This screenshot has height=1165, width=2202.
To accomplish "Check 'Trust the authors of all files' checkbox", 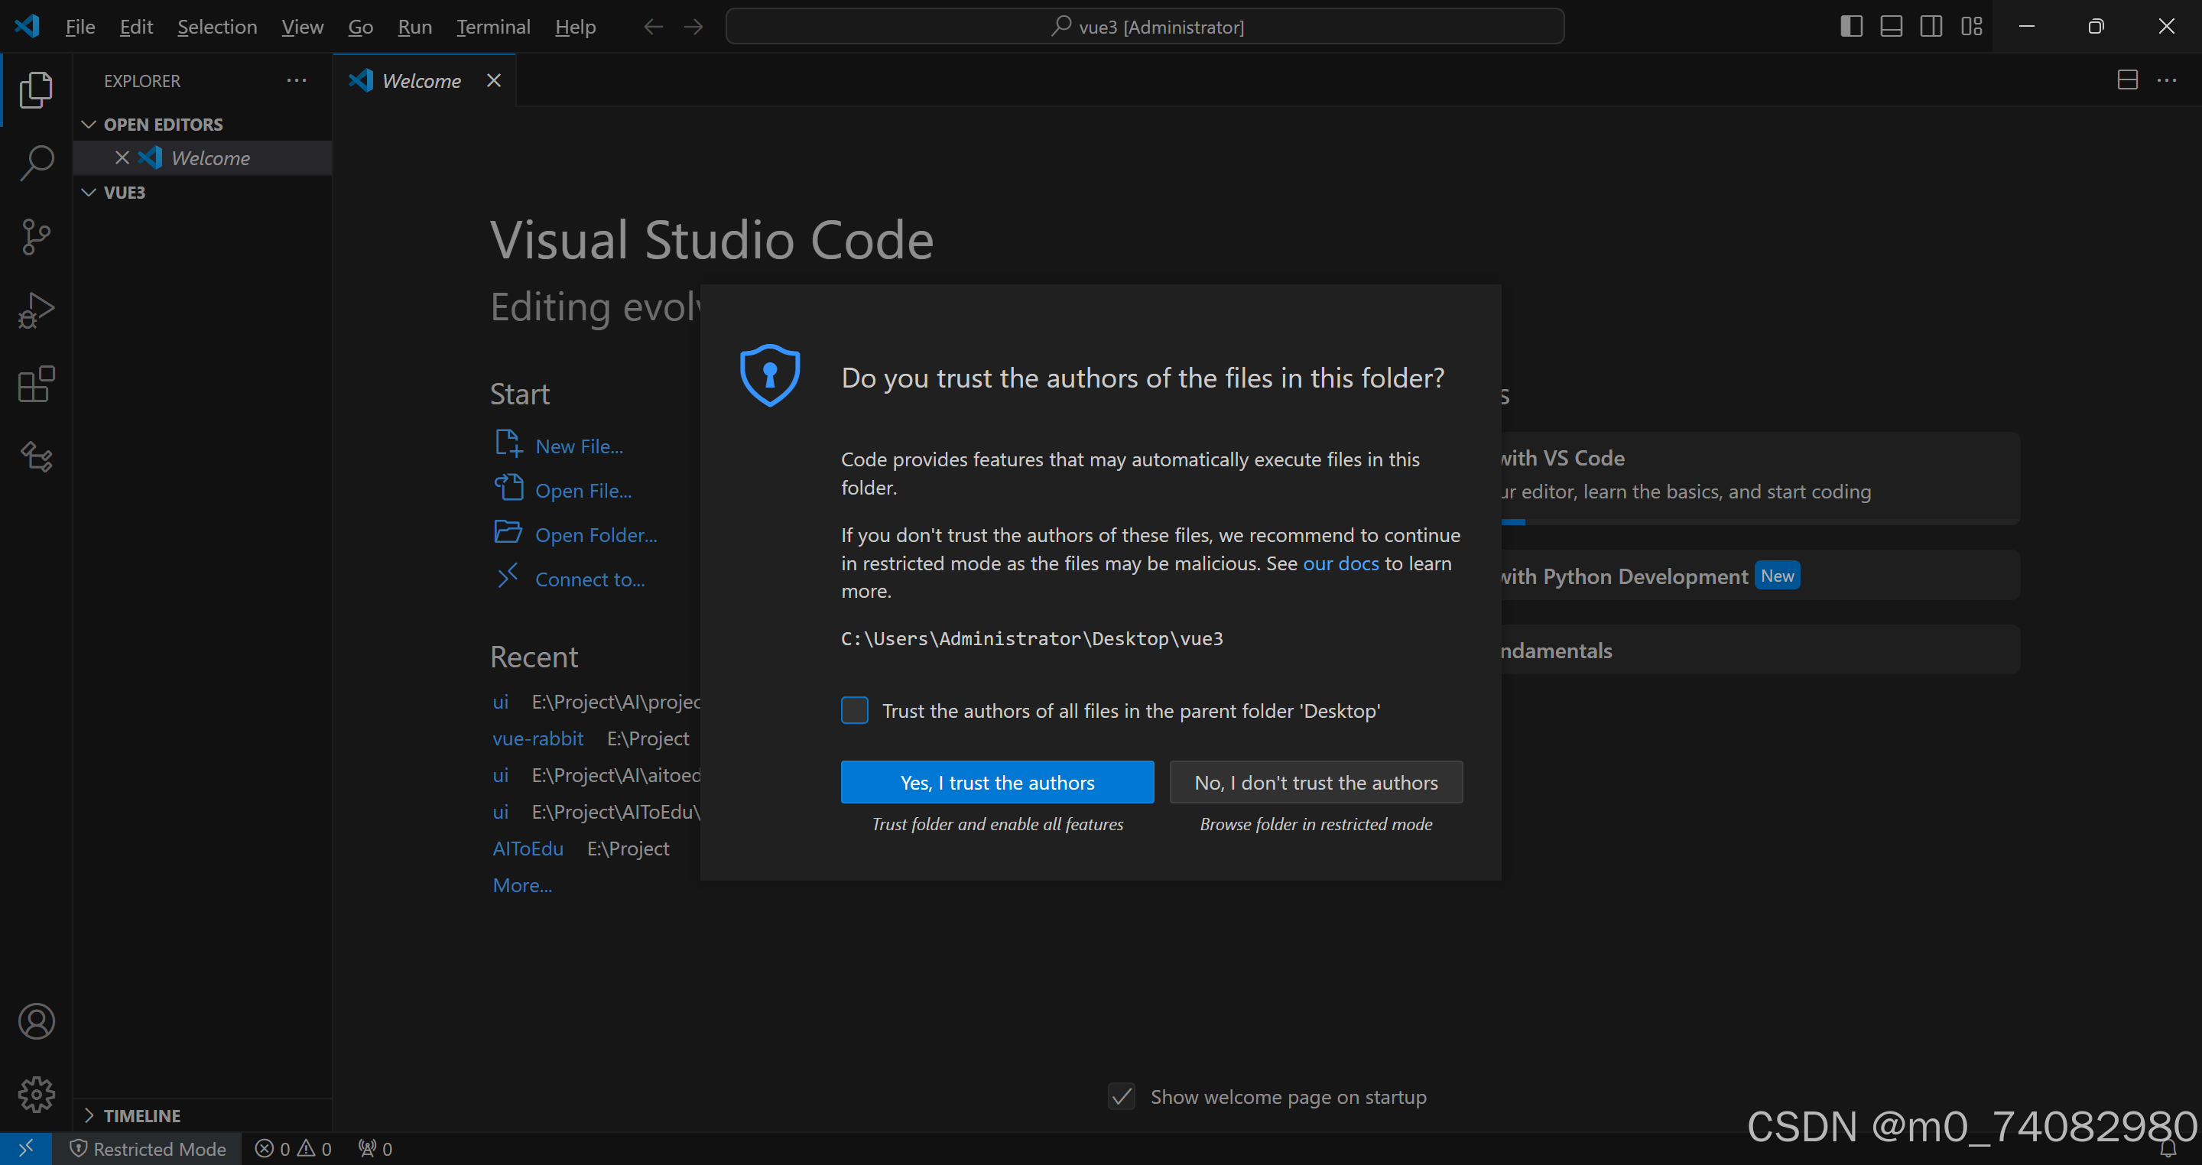I will 854,710.
